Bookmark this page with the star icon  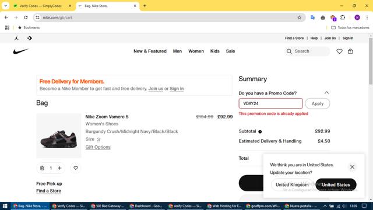coord(299,17)
